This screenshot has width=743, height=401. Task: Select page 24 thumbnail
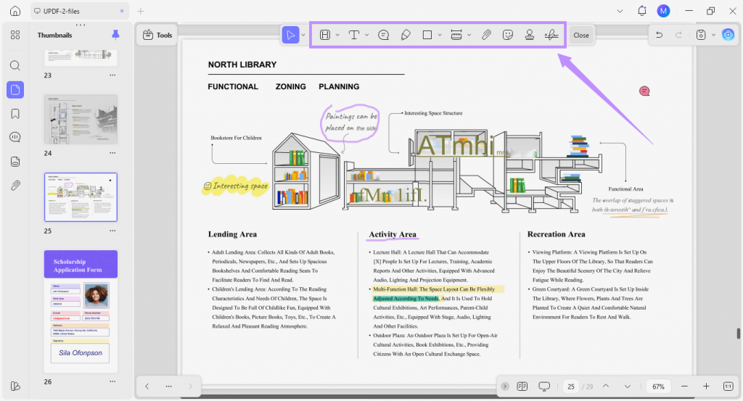point(81,120)
